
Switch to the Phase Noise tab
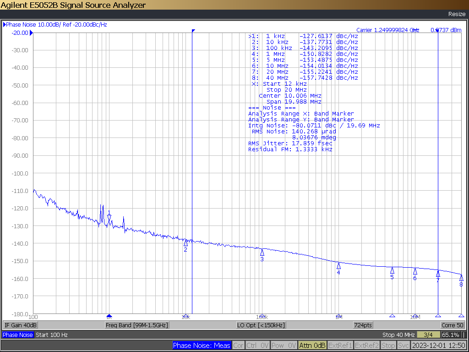[18, 335]
